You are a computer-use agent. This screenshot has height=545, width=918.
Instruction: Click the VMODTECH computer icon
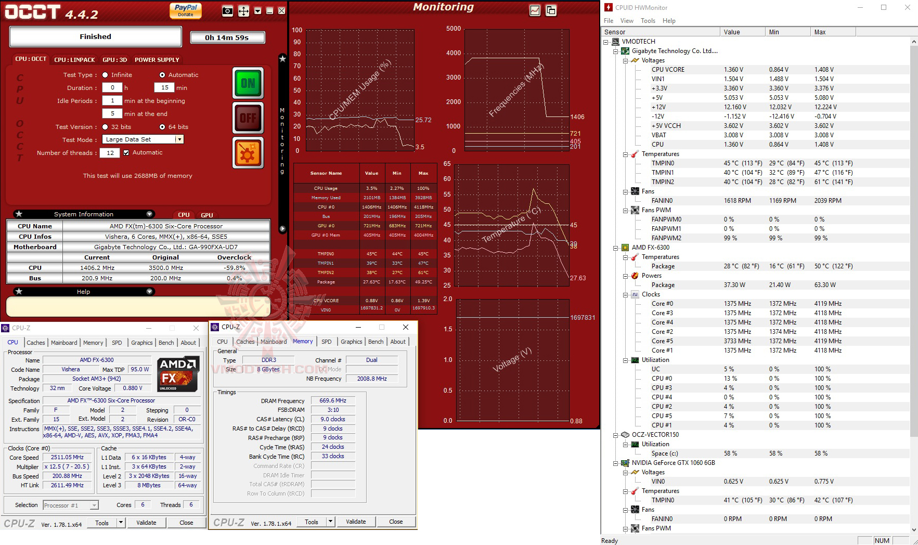[x=615, y=42]
